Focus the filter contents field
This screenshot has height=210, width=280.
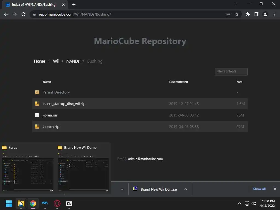click(x=231, y=72)
